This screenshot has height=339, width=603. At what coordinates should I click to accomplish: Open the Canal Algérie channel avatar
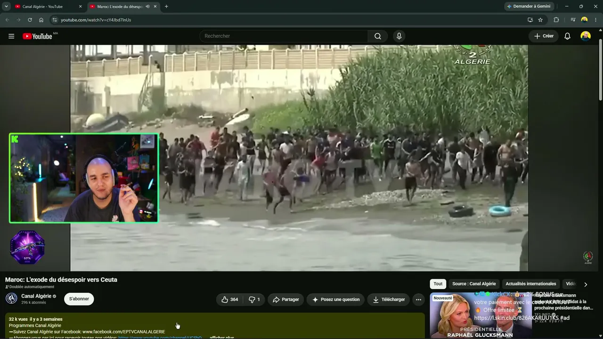(x=11, y=299)
